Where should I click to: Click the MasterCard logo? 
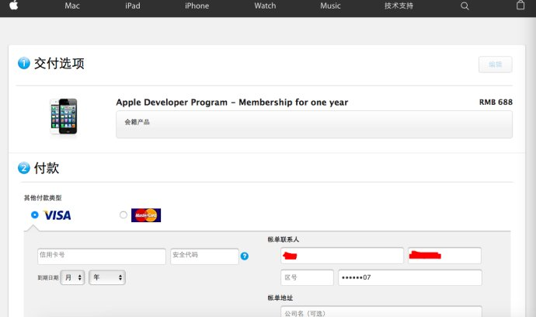pyautogui.click(x=146, y=215)
